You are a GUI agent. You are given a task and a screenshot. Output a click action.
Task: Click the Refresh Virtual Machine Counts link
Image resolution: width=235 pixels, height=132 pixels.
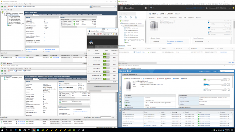click(80, 112)
